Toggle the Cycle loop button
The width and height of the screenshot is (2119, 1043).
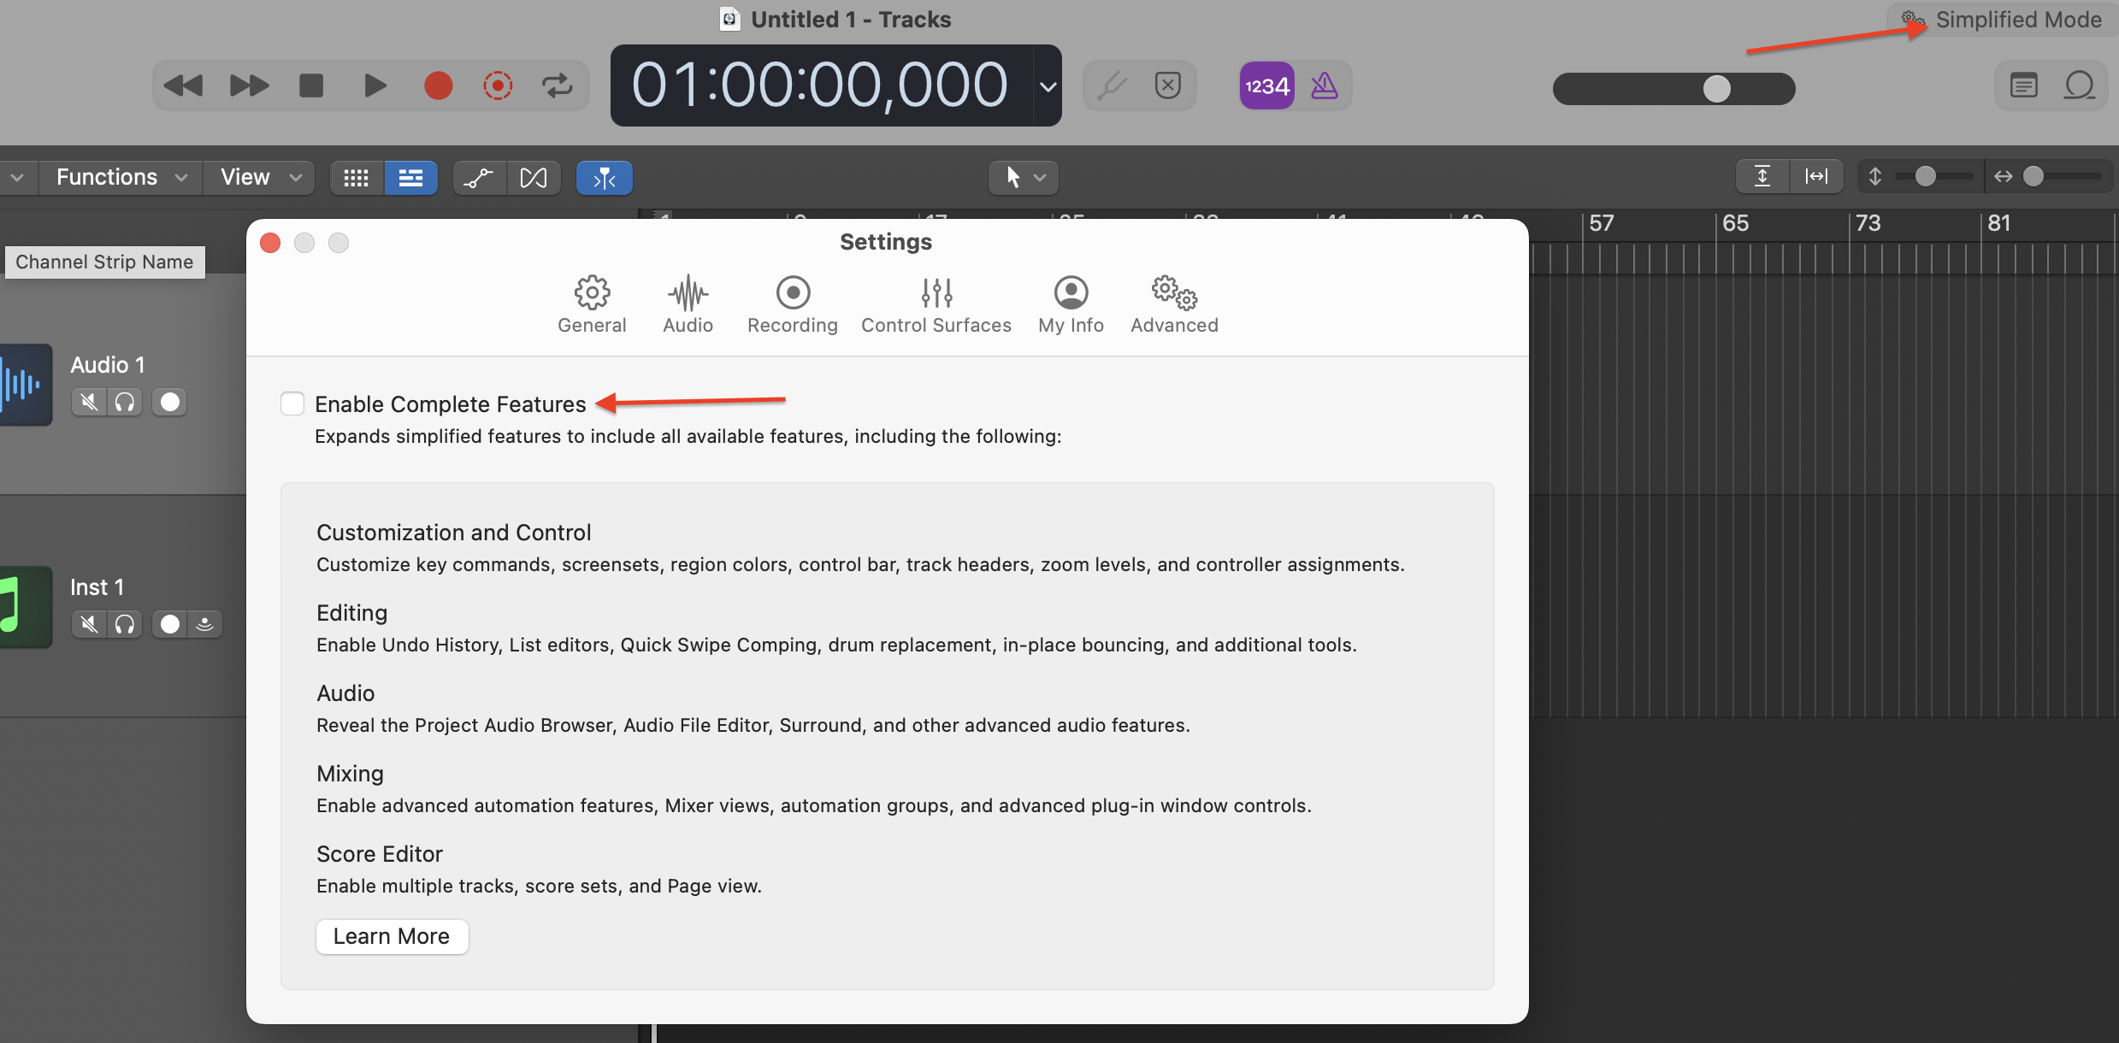click(x=557, y=85)
